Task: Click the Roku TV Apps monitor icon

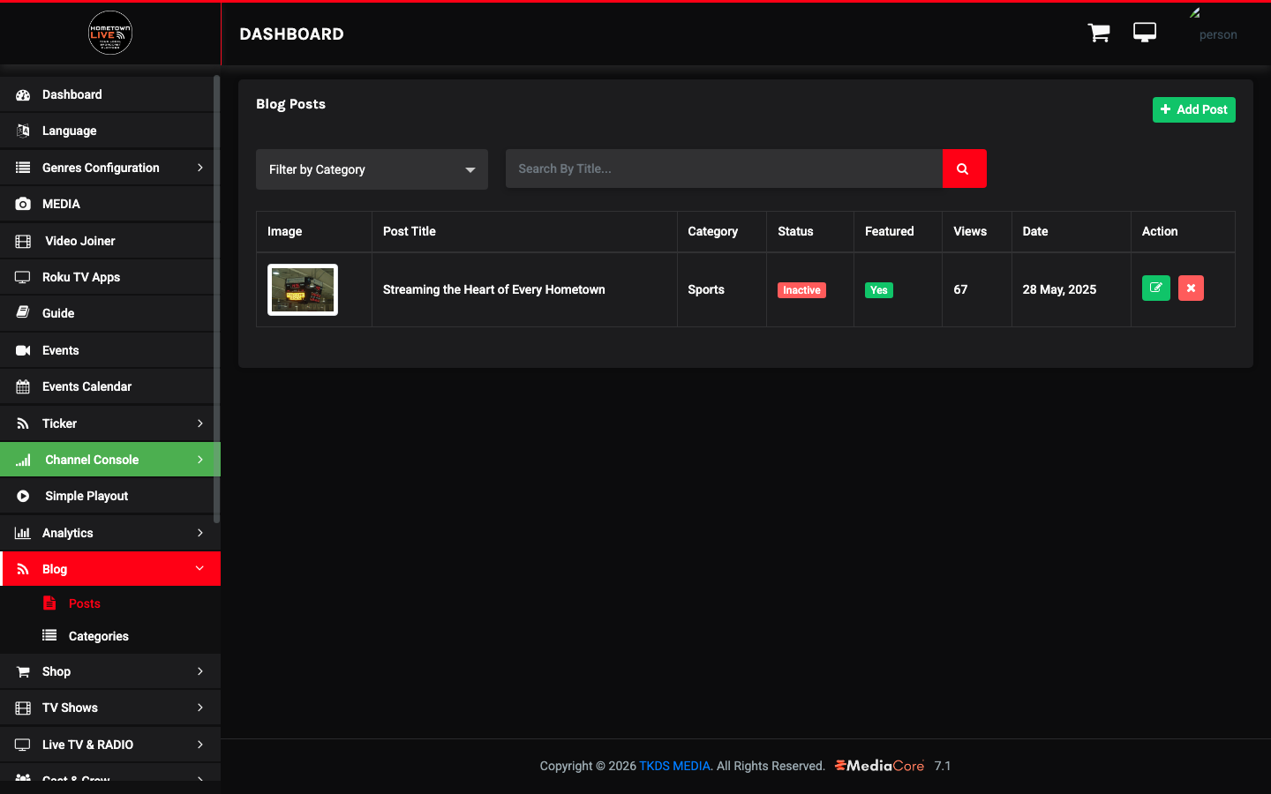Action: coord(23,277)
